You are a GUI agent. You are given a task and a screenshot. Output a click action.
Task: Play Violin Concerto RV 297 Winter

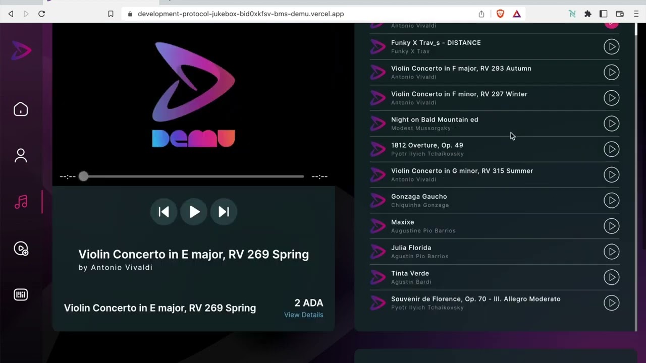pos(611,98)
